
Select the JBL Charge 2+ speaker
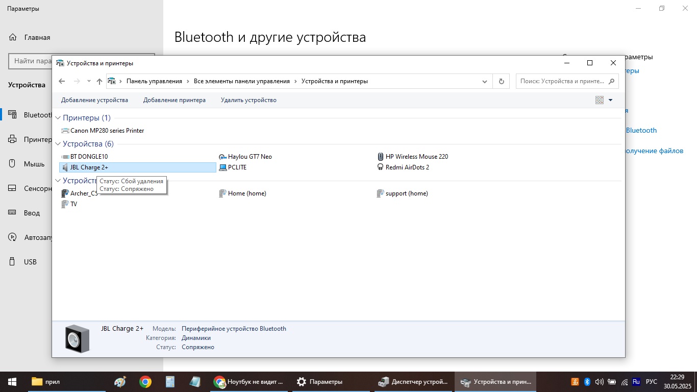click(138, 167)
